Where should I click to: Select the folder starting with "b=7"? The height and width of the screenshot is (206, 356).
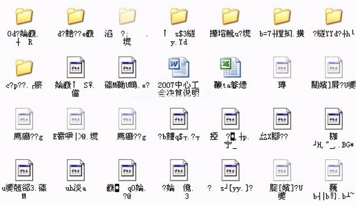click(x=282, y=17)
